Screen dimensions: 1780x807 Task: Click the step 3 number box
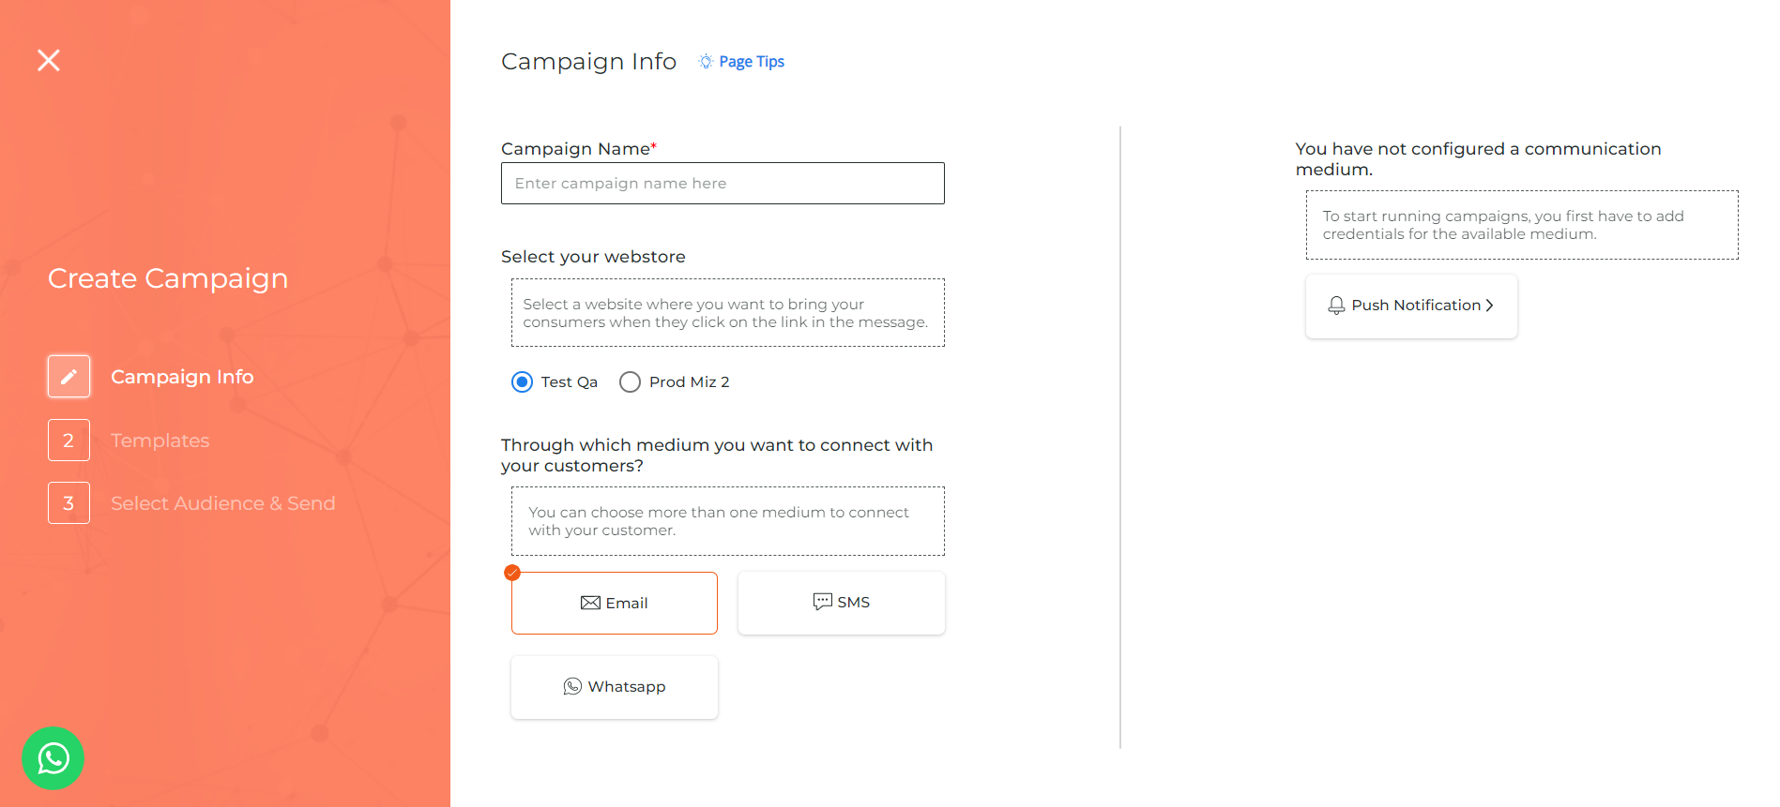click(x=68, y=503)
